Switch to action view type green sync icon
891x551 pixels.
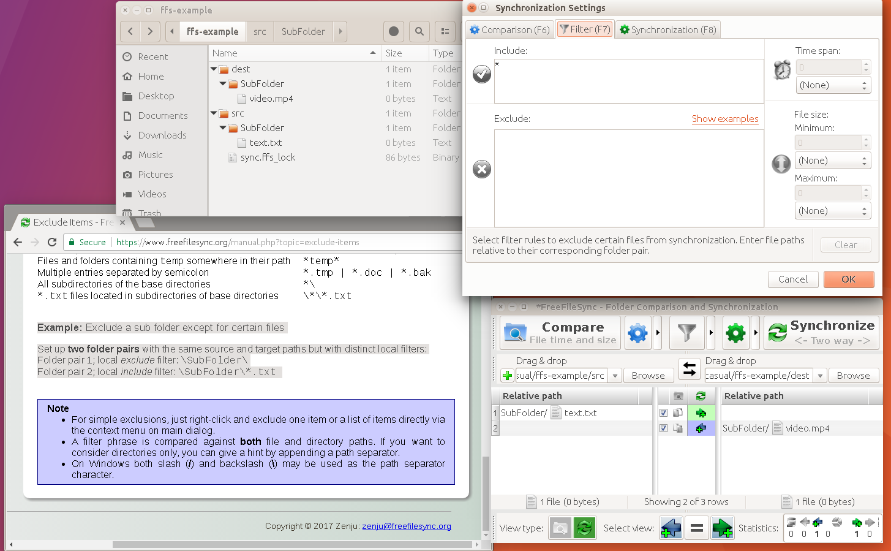pos(584,528)
